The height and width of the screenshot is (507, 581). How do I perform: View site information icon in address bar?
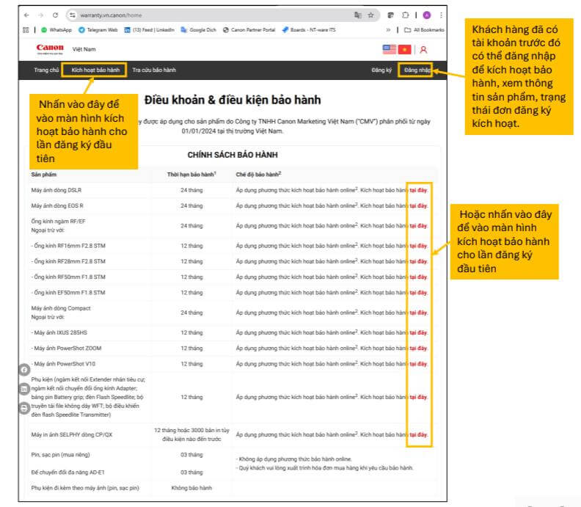73,15
